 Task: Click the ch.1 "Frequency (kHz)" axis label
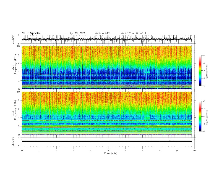click(15, 64)
